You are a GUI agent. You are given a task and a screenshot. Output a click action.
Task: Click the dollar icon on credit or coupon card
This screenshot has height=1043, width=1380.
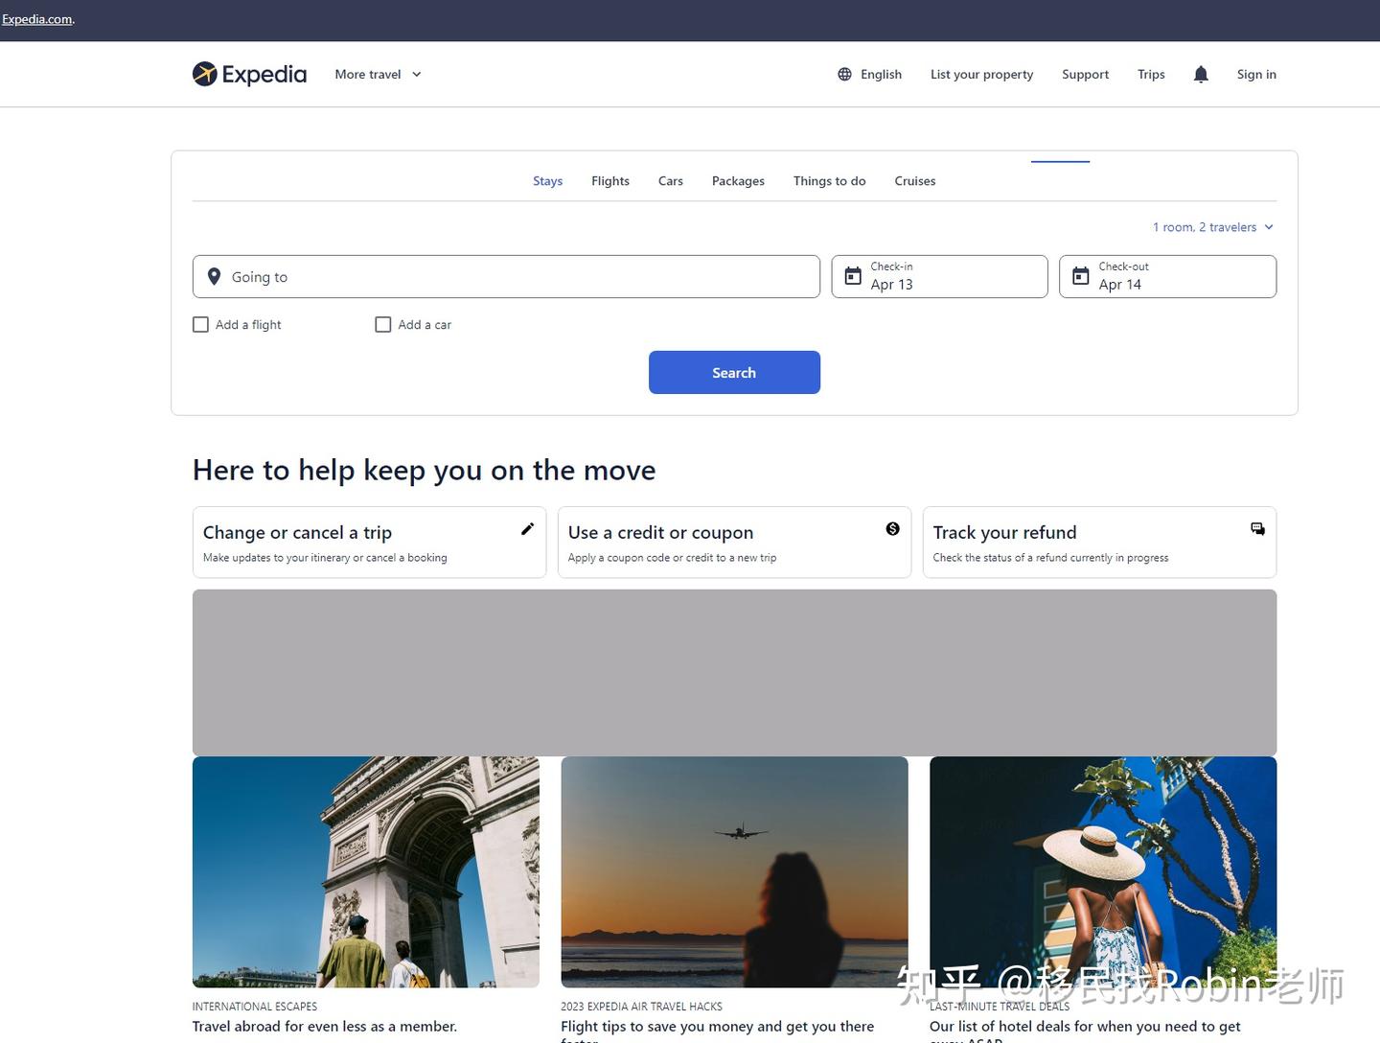coord(892,529)
